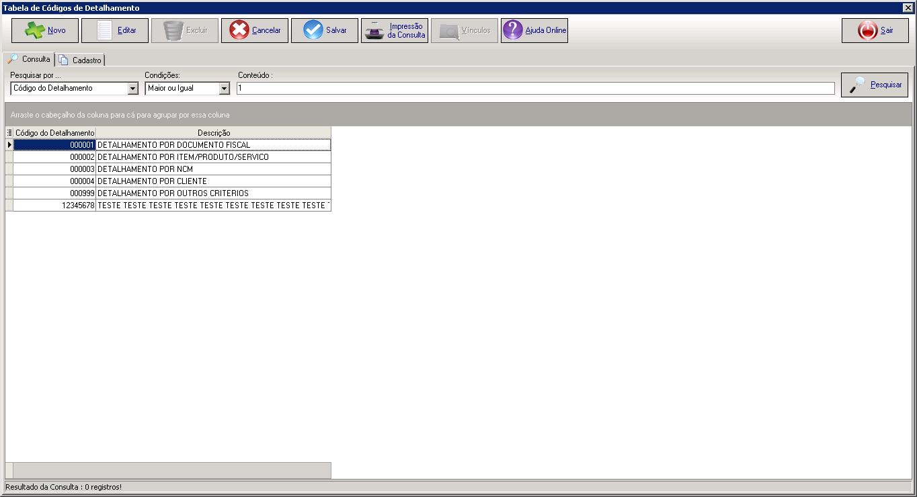This screenshot has width=917, height=497.
Task: Click the Novo green plus icon
Action: (x=35, y=30)
